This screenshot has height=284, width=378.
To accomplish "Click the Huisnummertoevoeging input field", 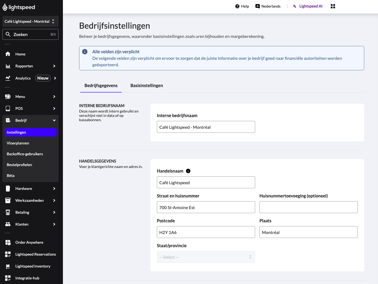I will coord(309,207).
